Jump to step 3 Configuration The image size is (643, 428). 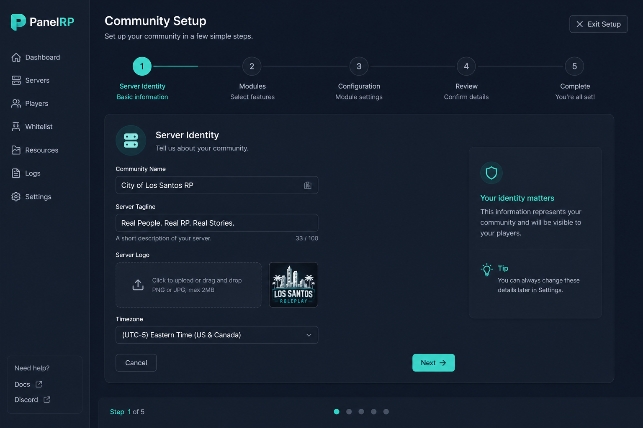(x=359, y=66)
